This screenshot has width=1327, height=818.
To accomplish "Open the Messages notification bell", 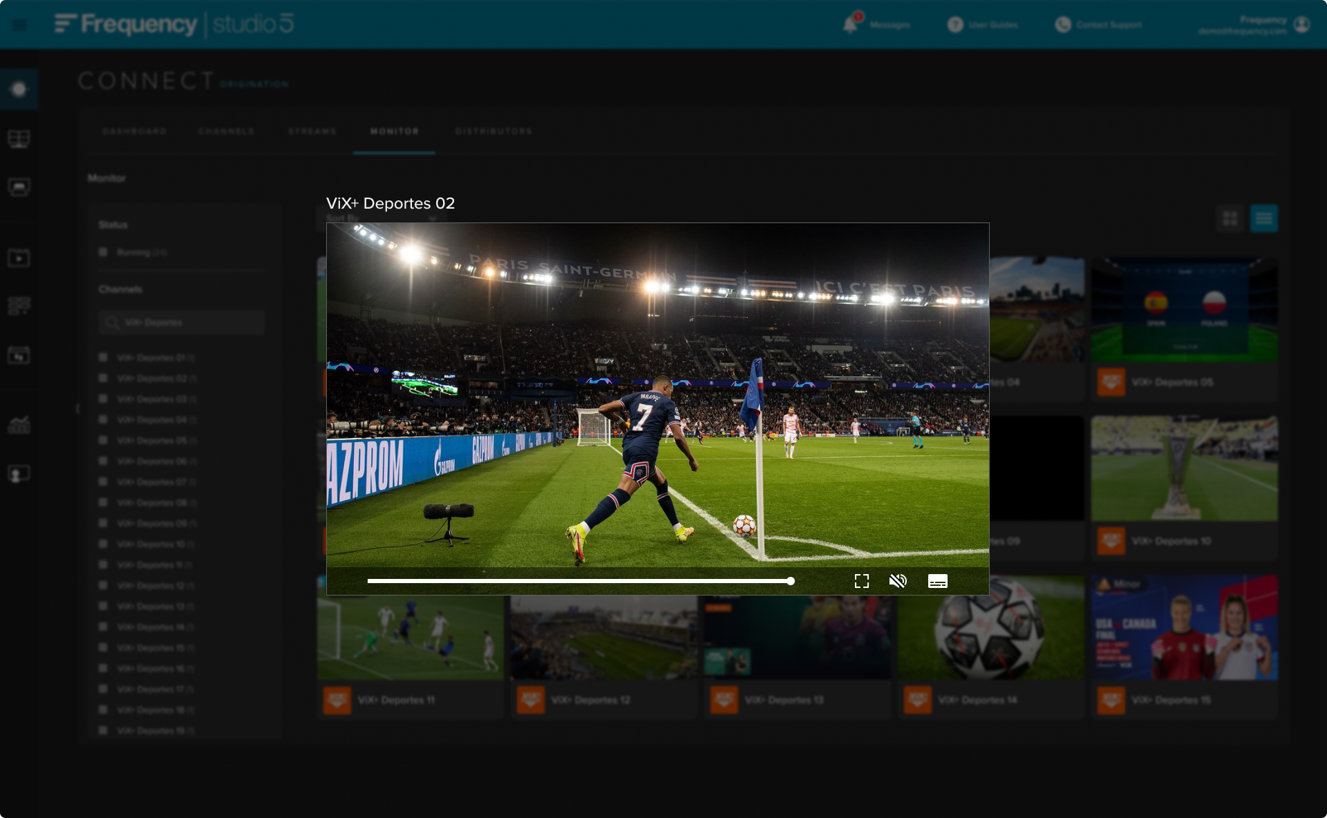I will click(x=851, y=24).
